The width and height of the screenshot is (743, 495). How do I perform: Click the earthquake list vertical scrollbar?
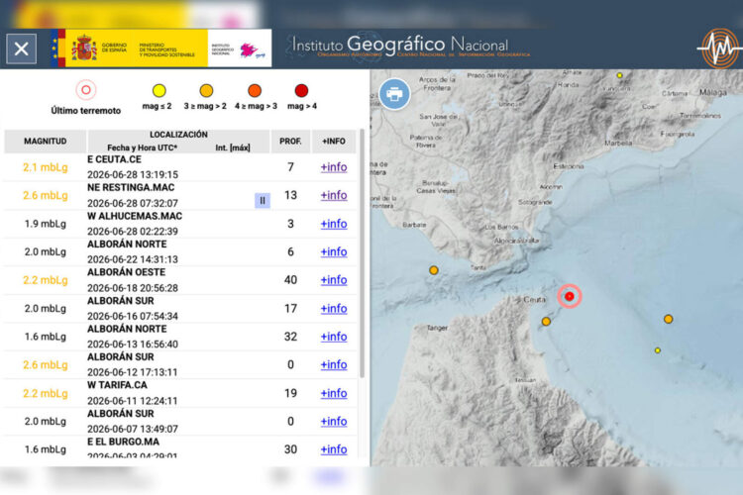(362, 253)
